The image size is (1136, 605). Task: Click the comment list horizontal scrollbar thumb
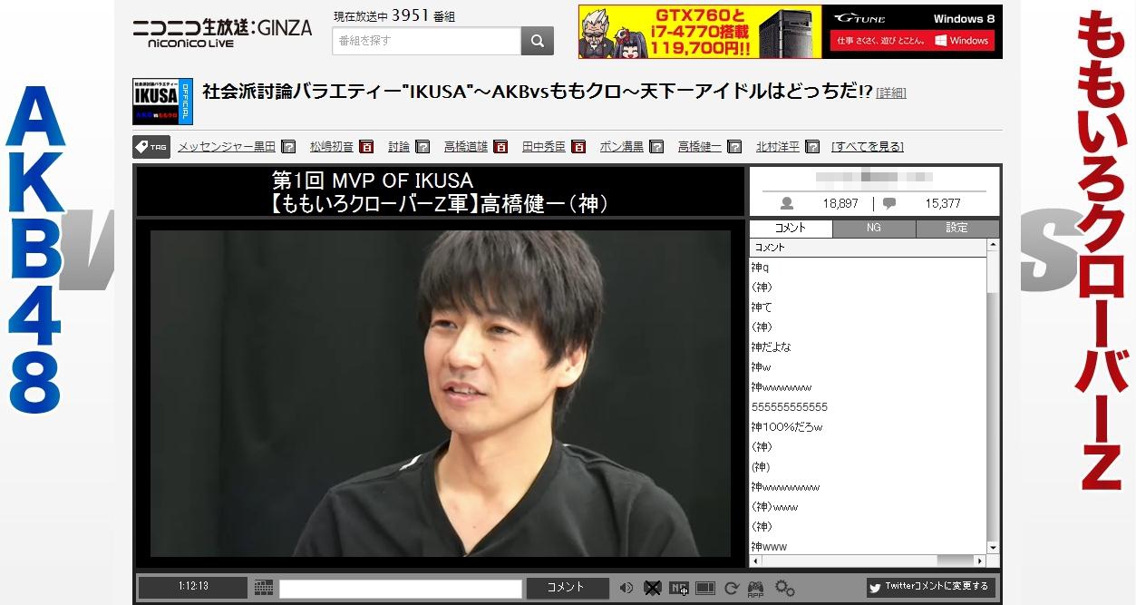955,561
